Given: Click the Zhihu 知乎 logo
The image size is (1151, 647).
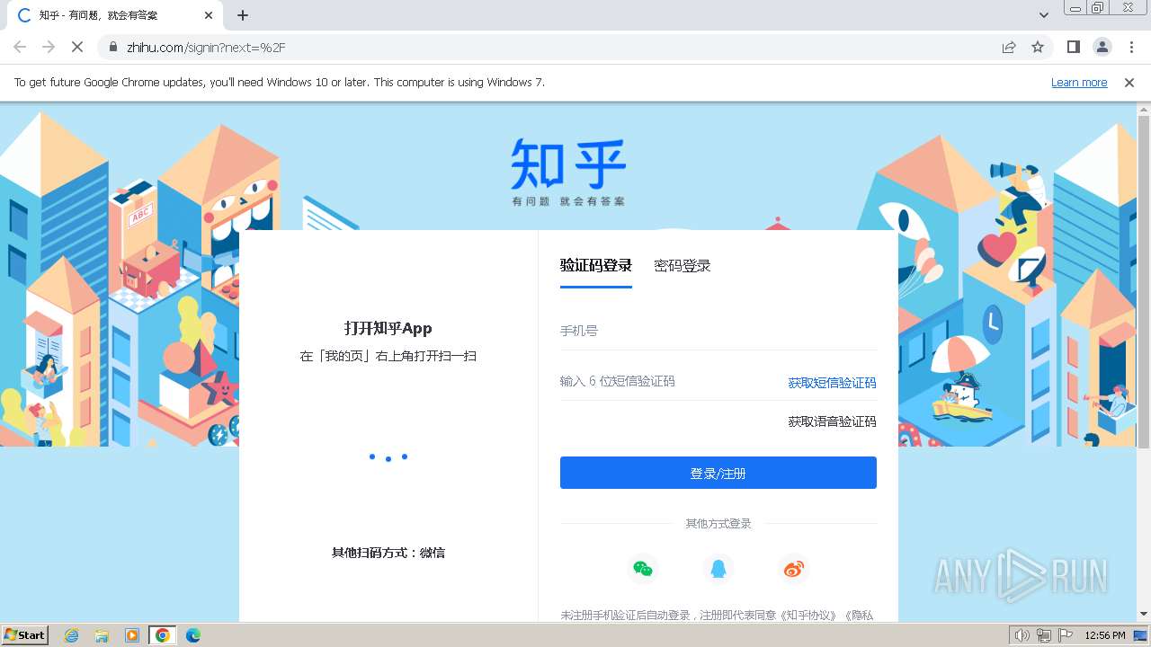Looking at the screenshot, I should point(568,172).
